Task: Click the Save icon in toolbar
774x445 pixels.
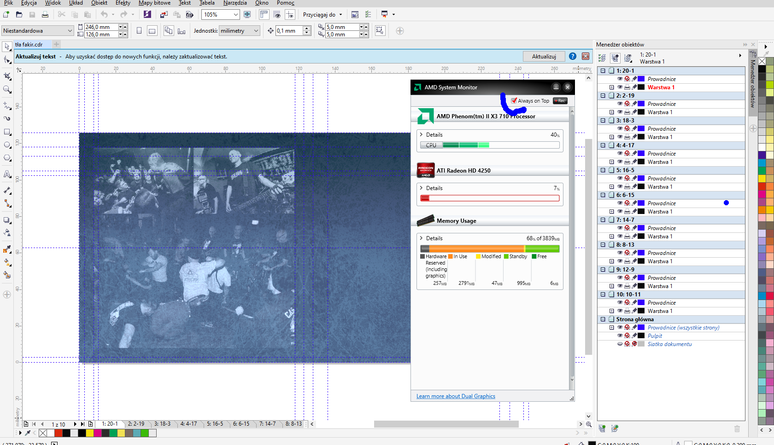Action: [x=32, y=15]
